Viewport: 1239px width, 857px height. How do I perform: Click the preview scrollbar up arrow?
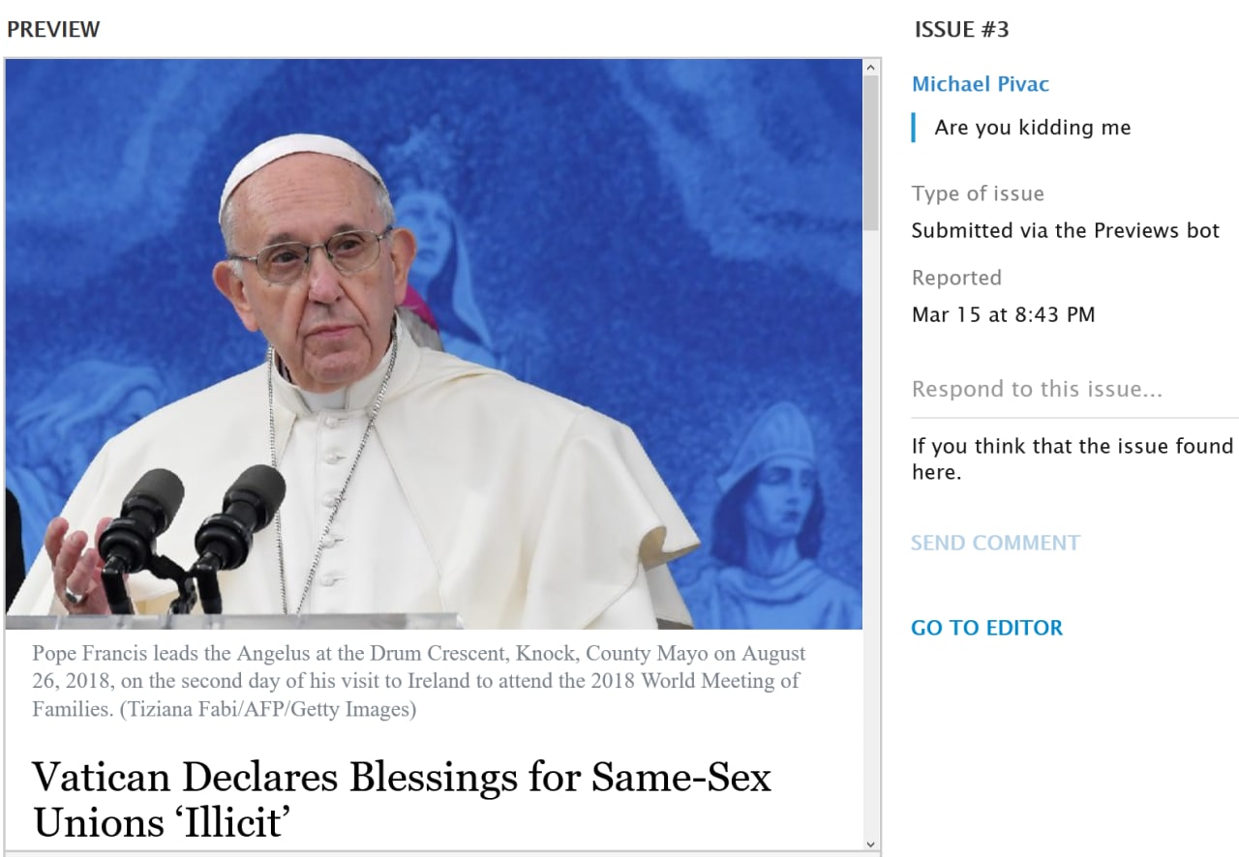pyautogui.click(x=871, y=68)
